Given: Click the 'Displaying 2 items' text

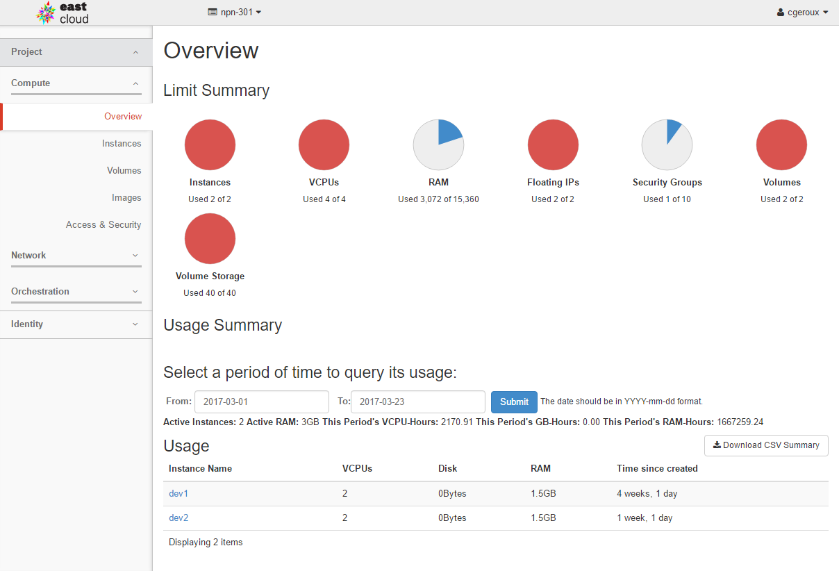Looking at the screenshot, I should point(206,543).
